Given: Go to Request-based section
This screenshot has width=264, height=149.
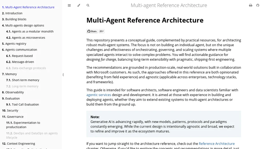Looking at the screenshot, I should point(19,56).
